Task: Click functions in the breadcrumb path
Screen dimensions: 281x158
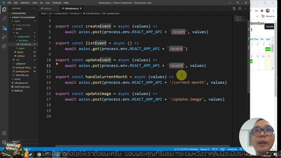Action: 75,14
